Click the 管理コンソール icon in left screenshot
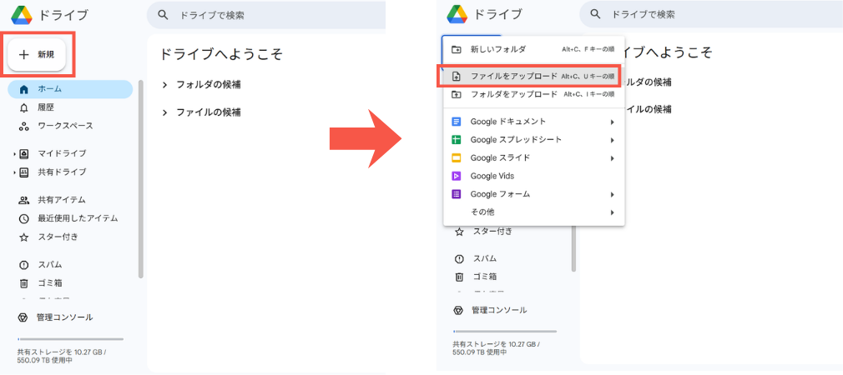Image resolution: width=843 pixels, height=375 pixels. (23, 317)
